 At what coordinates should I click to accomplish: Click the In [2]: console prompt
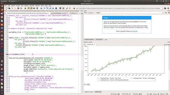87,84
